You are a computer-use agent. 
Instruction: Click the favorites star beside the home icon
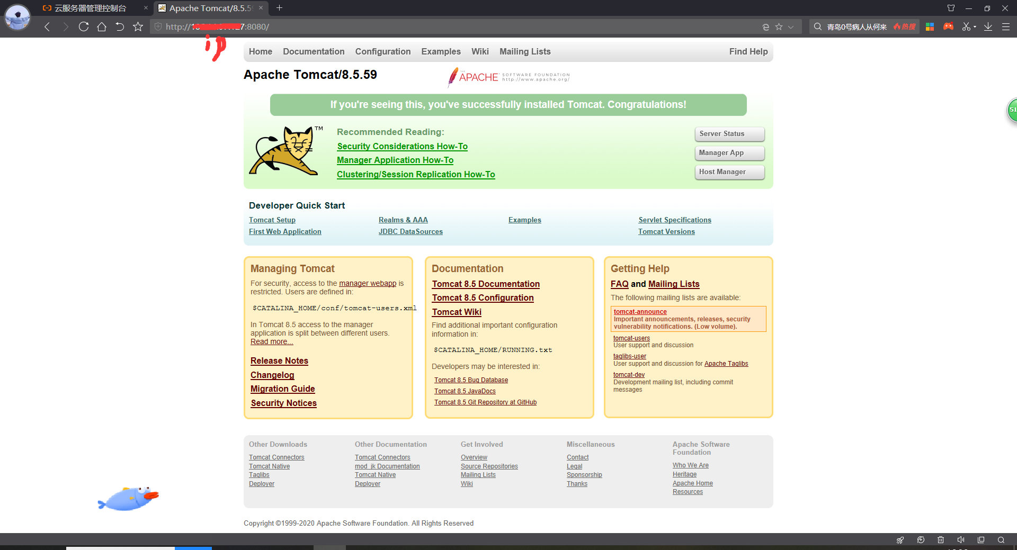[138, 26]
